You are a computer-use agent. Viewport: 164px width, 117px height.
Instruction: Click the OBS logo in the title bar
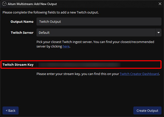4,4
